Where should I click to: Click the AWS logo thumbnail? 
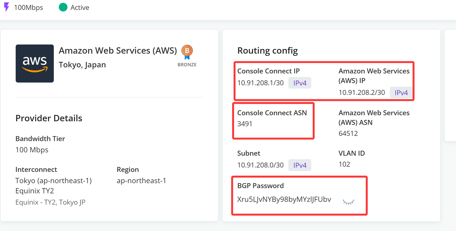pos(35,64)
